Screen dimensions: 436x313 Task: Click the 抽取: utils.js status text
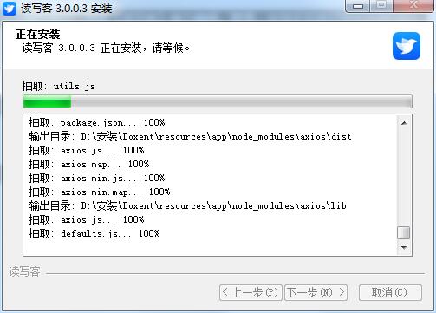tap(59, 86)
